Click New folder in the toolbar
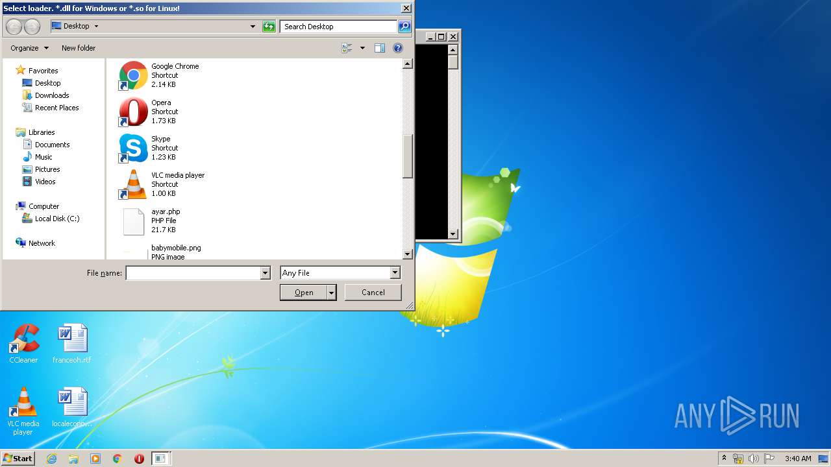 pos(79,48)
